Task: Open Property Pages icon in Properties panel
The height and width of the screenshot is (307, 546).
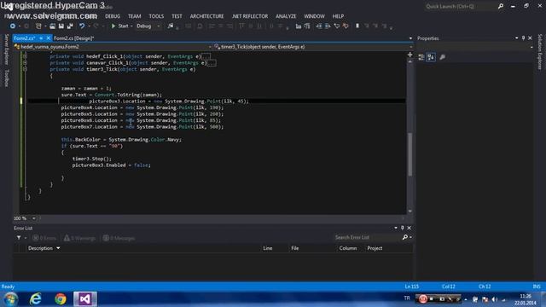Action: point(442,57)
